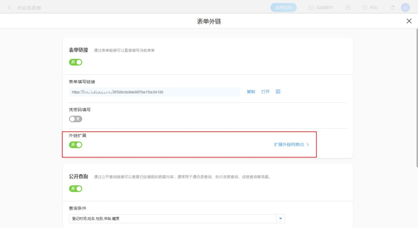Turn off the 公开查询 switch

pyautogui.click(x=76, y=189)
